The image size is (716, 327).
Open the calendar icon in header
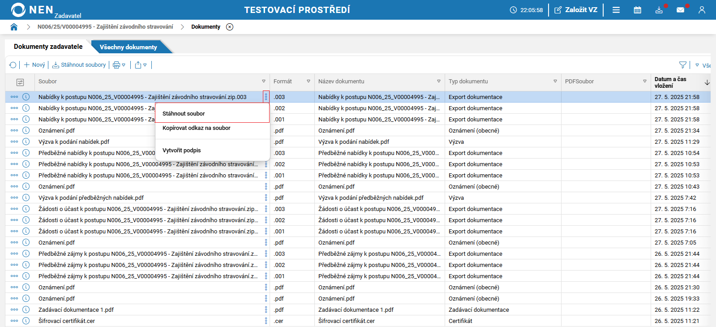pyautogui.click(x=637, y=10)
